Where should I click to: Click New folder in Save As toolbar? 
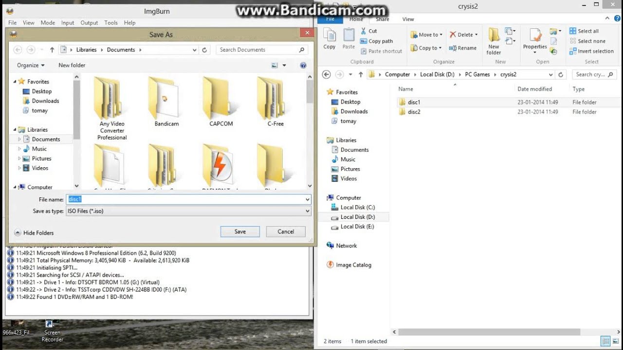coord(72,65)
